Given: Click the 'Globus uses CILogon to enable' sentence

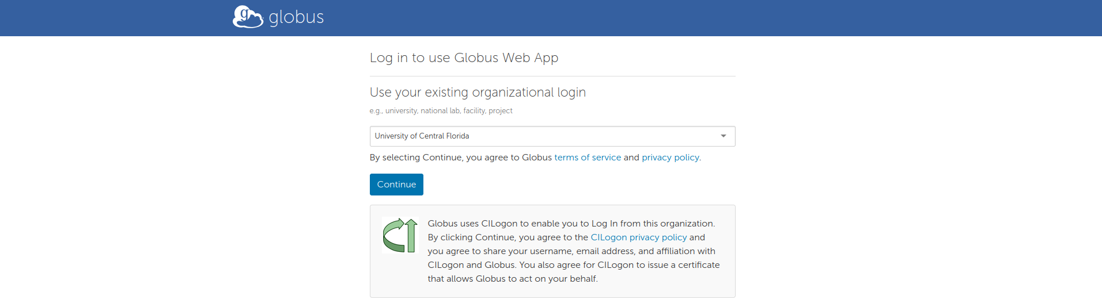Looking at the screenshot, I should (571, 224).
